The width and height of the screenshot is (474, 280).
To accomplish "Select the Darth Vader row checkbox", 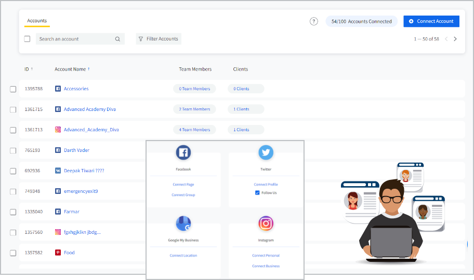I will point(13,150).
